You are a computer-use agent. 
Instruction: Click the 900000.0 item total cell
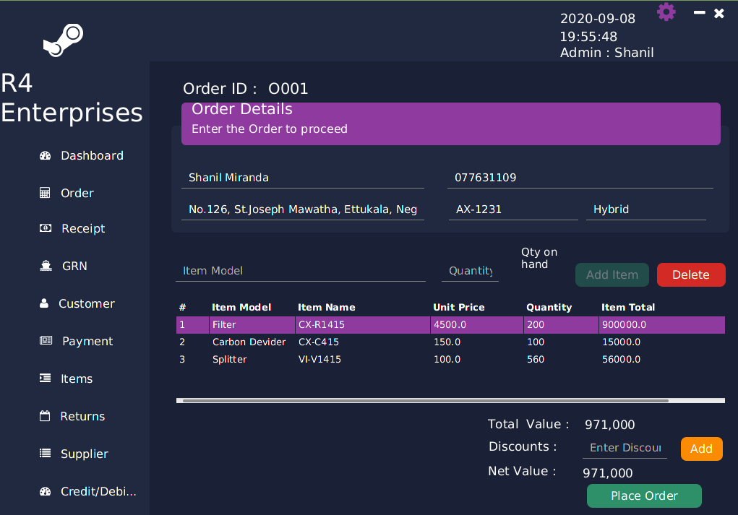click(x=662, y=324)
